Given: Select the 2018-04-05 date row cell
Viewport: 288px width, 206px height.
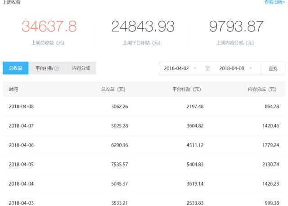Looking at the screenshot, I should coord(21,165).
